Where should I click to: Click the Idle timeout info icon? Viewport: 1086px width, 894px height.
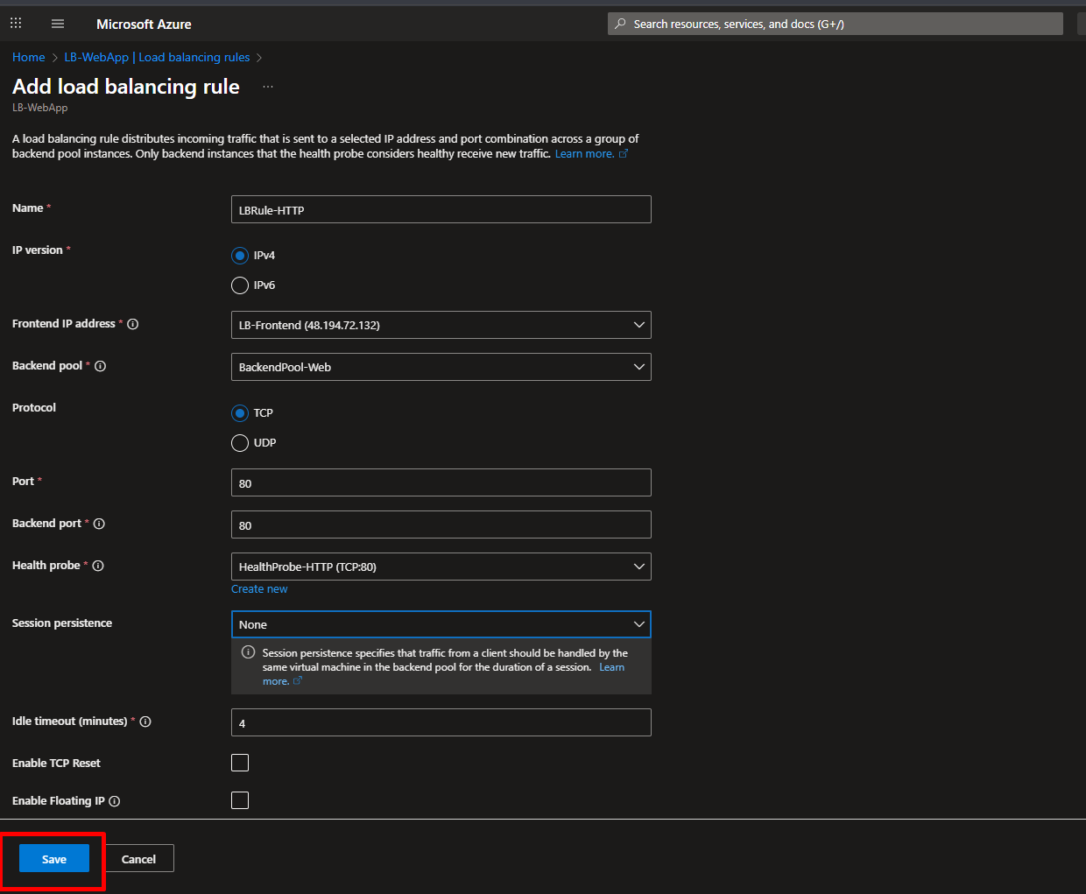145,722
